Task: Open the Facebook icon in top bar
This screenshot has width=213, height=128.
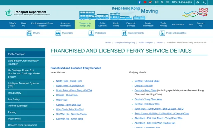Action: (140, 2)
